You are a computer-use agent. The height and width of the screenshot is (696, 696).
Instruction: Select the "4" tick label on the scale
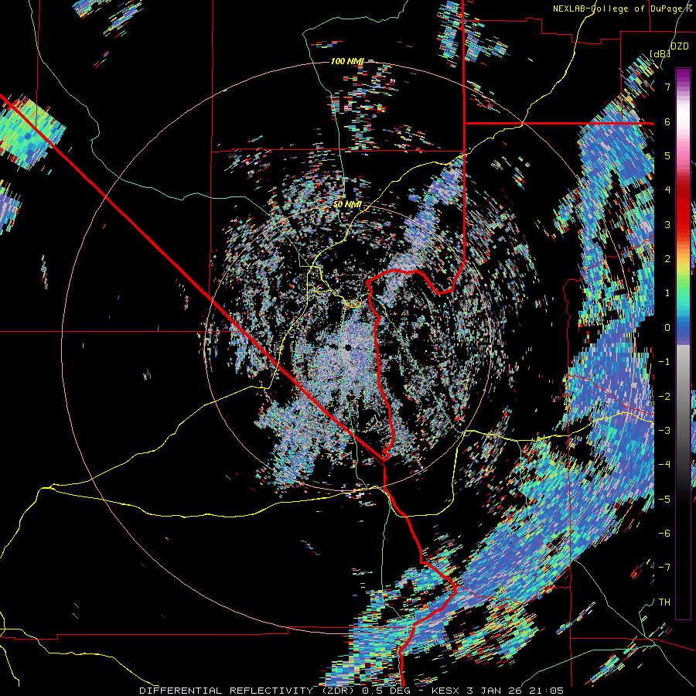tap(667, 190)
